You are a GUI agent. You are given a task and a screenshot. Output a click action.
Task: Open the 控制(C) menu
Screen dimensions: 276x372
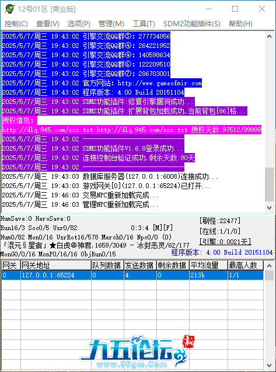[x=16, y=24]
